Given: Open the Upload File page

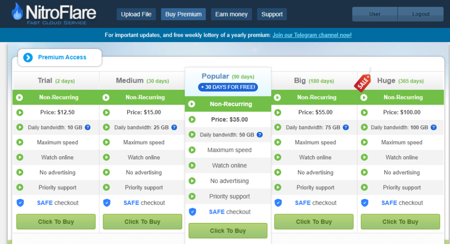Looking at the screenshot, I should click(136, 14).
